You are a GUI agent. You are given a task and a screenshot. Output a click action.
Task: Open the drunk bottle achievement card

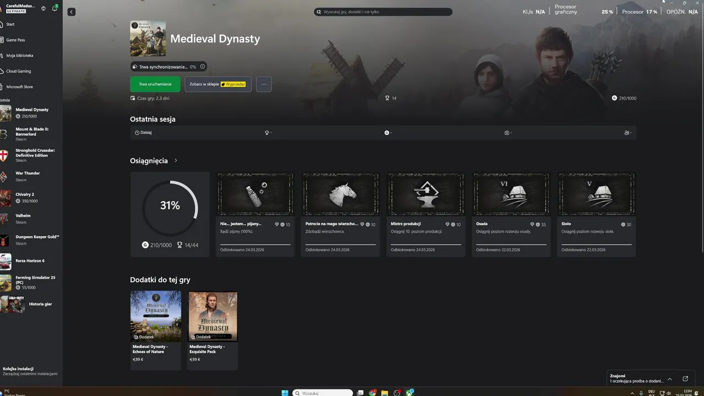(x=255, y=214)
